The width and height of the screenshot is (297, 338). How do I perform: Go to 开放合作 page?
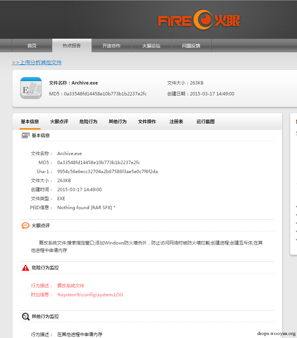pos(112,46)
